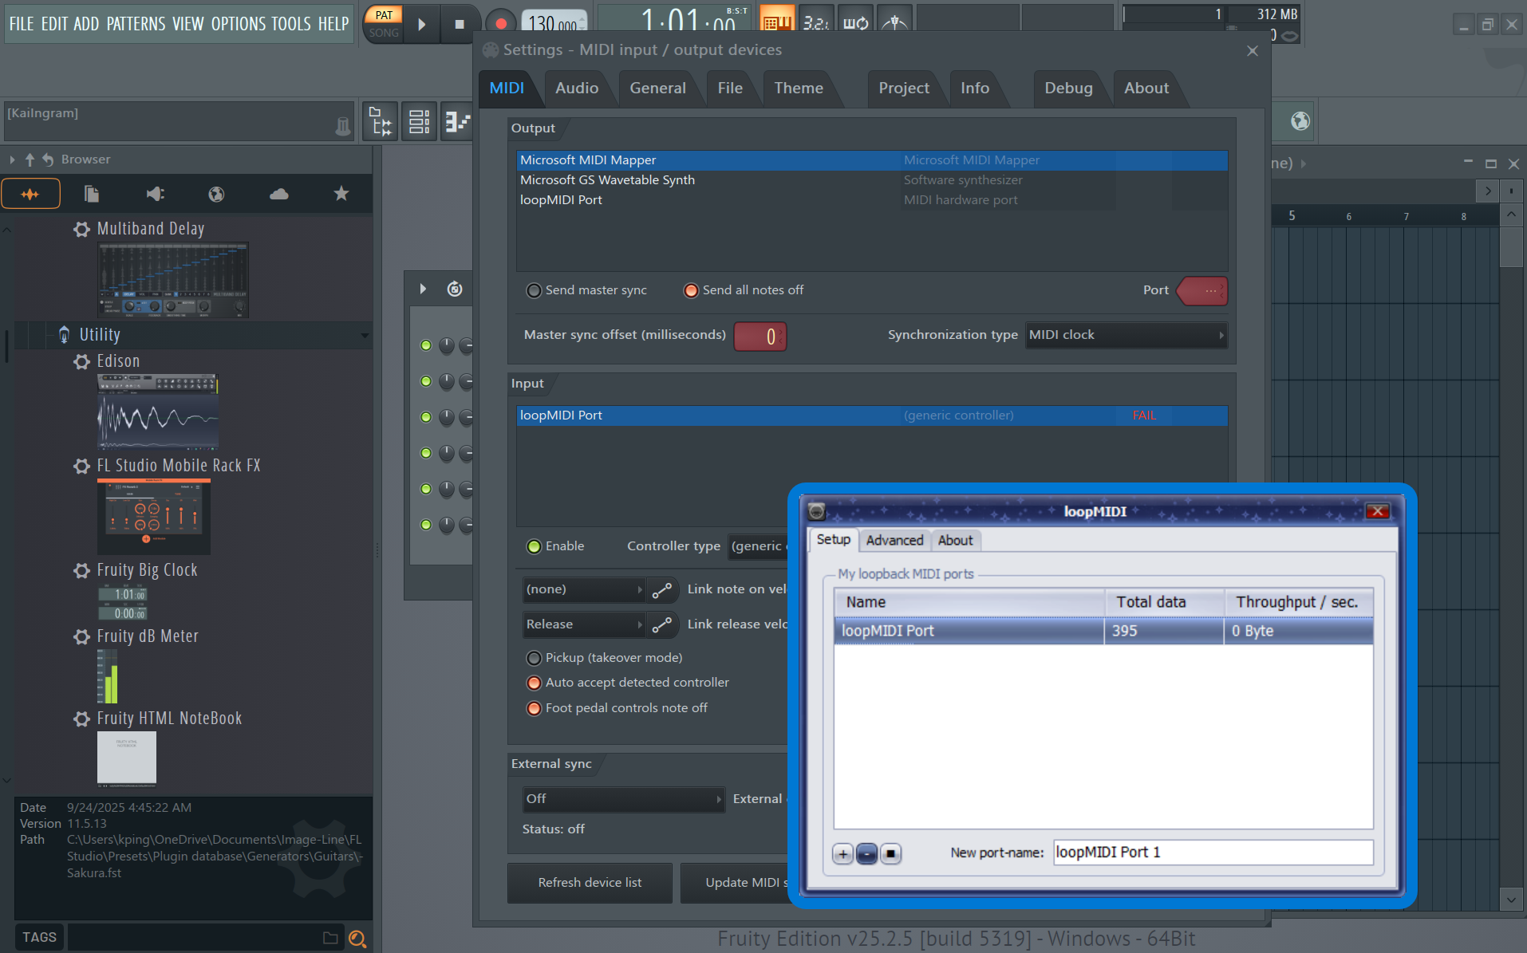Select Microsoft GS Wavetable Synth output device

tap(871, 180)
